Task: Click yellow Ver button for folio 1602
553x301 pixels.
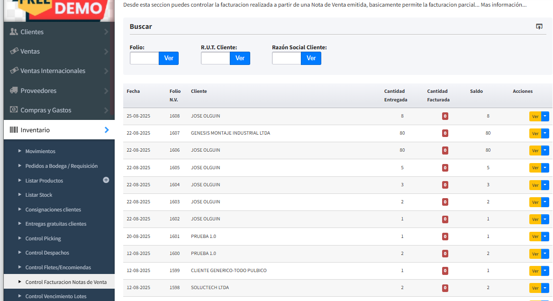Action: (x=535, y=219)
